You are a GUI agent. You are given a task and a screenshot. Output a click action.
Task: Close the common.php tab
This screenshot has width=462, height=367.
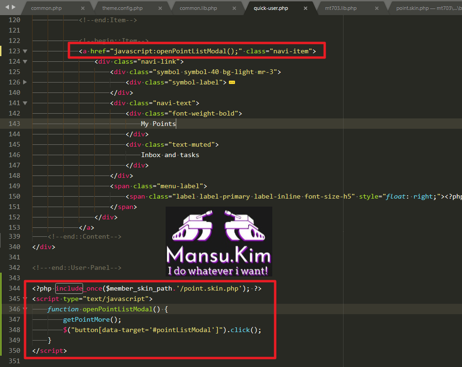coord(83,8)
